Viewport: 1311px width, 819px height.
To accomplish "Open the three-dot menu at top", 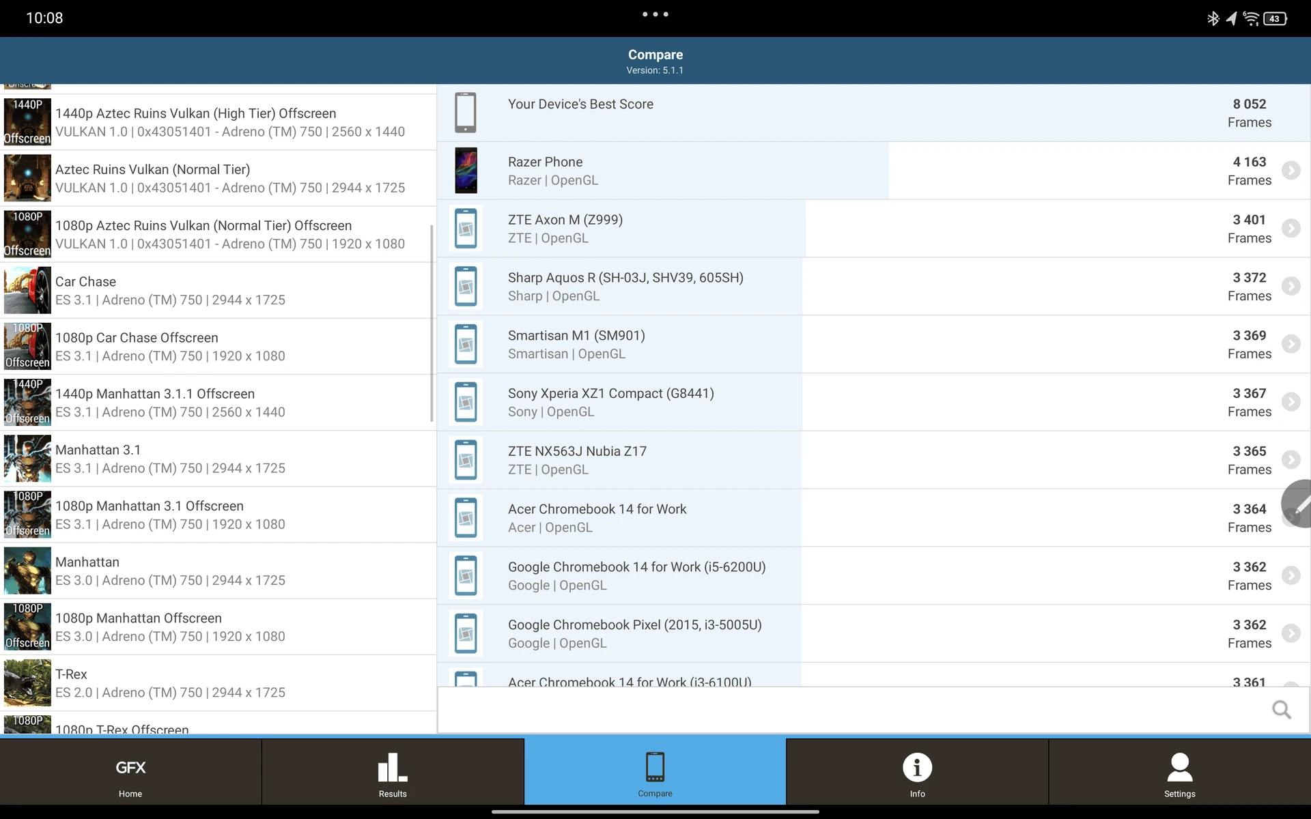I will point(655,14).
